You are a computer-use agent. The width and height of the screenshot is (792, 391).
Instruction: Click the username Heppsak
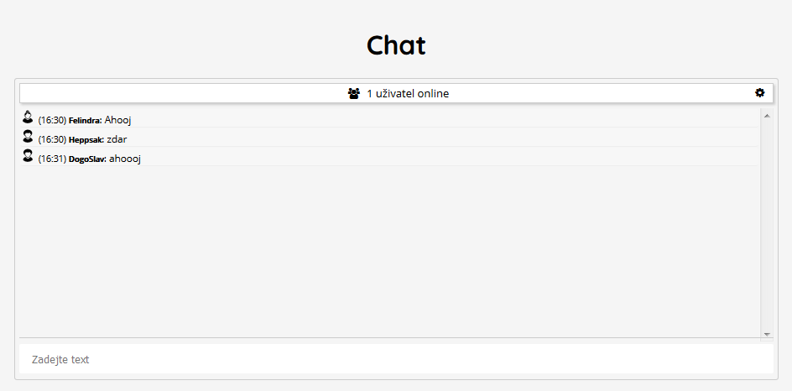point(86,140)
